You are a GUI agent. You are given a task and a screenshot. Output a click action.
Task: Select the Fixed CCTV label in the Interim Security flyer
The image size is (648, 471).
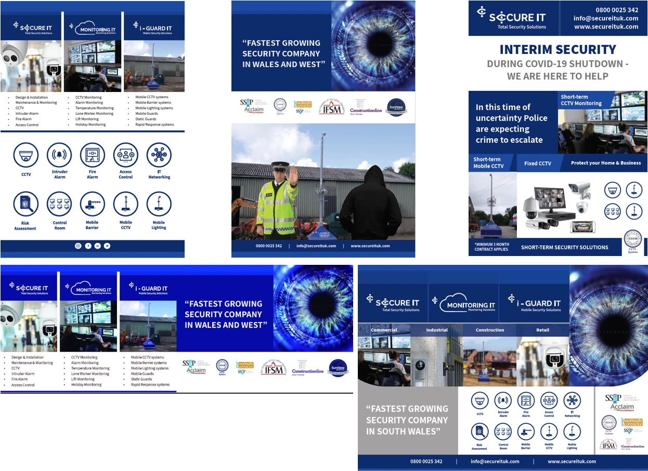pyautogui.click(x=538, y=163)
